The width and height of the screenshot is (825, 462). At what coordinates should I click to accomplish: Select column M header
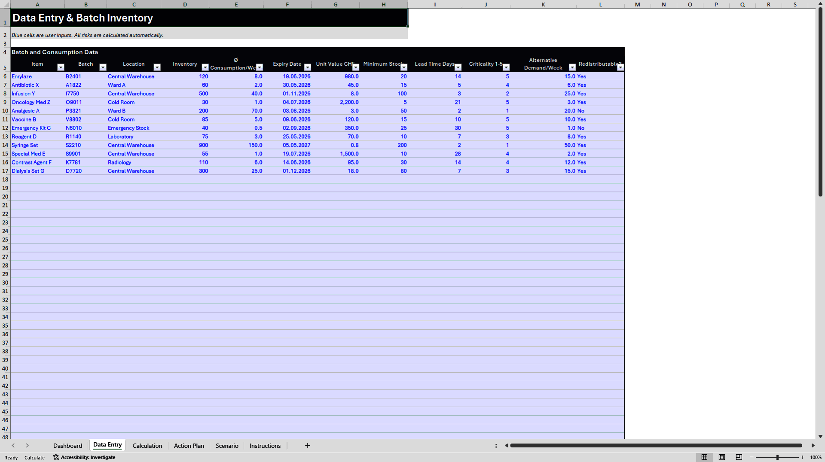coord(637,4)
